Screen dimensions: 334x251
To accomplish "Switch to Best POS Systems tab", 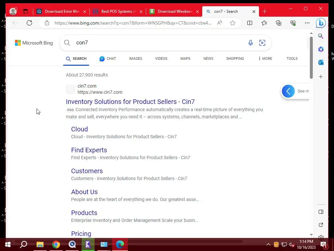I will tap(117, 11).
